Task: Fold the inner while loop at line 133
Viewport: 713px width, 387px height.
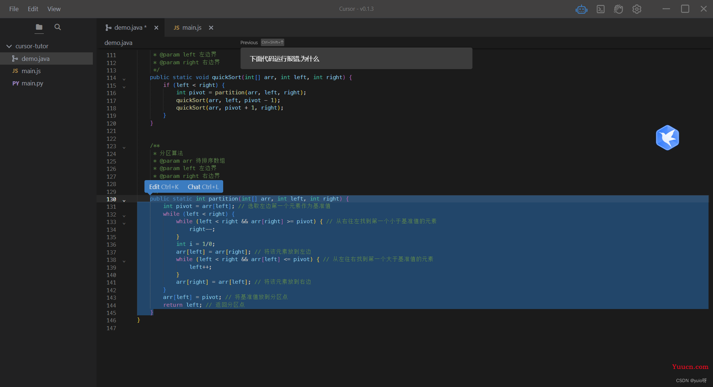Action: [124, 223]
